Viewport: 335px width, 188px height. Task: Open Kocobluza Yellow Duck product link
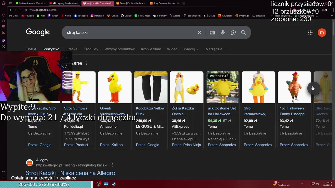coord(150,111)
